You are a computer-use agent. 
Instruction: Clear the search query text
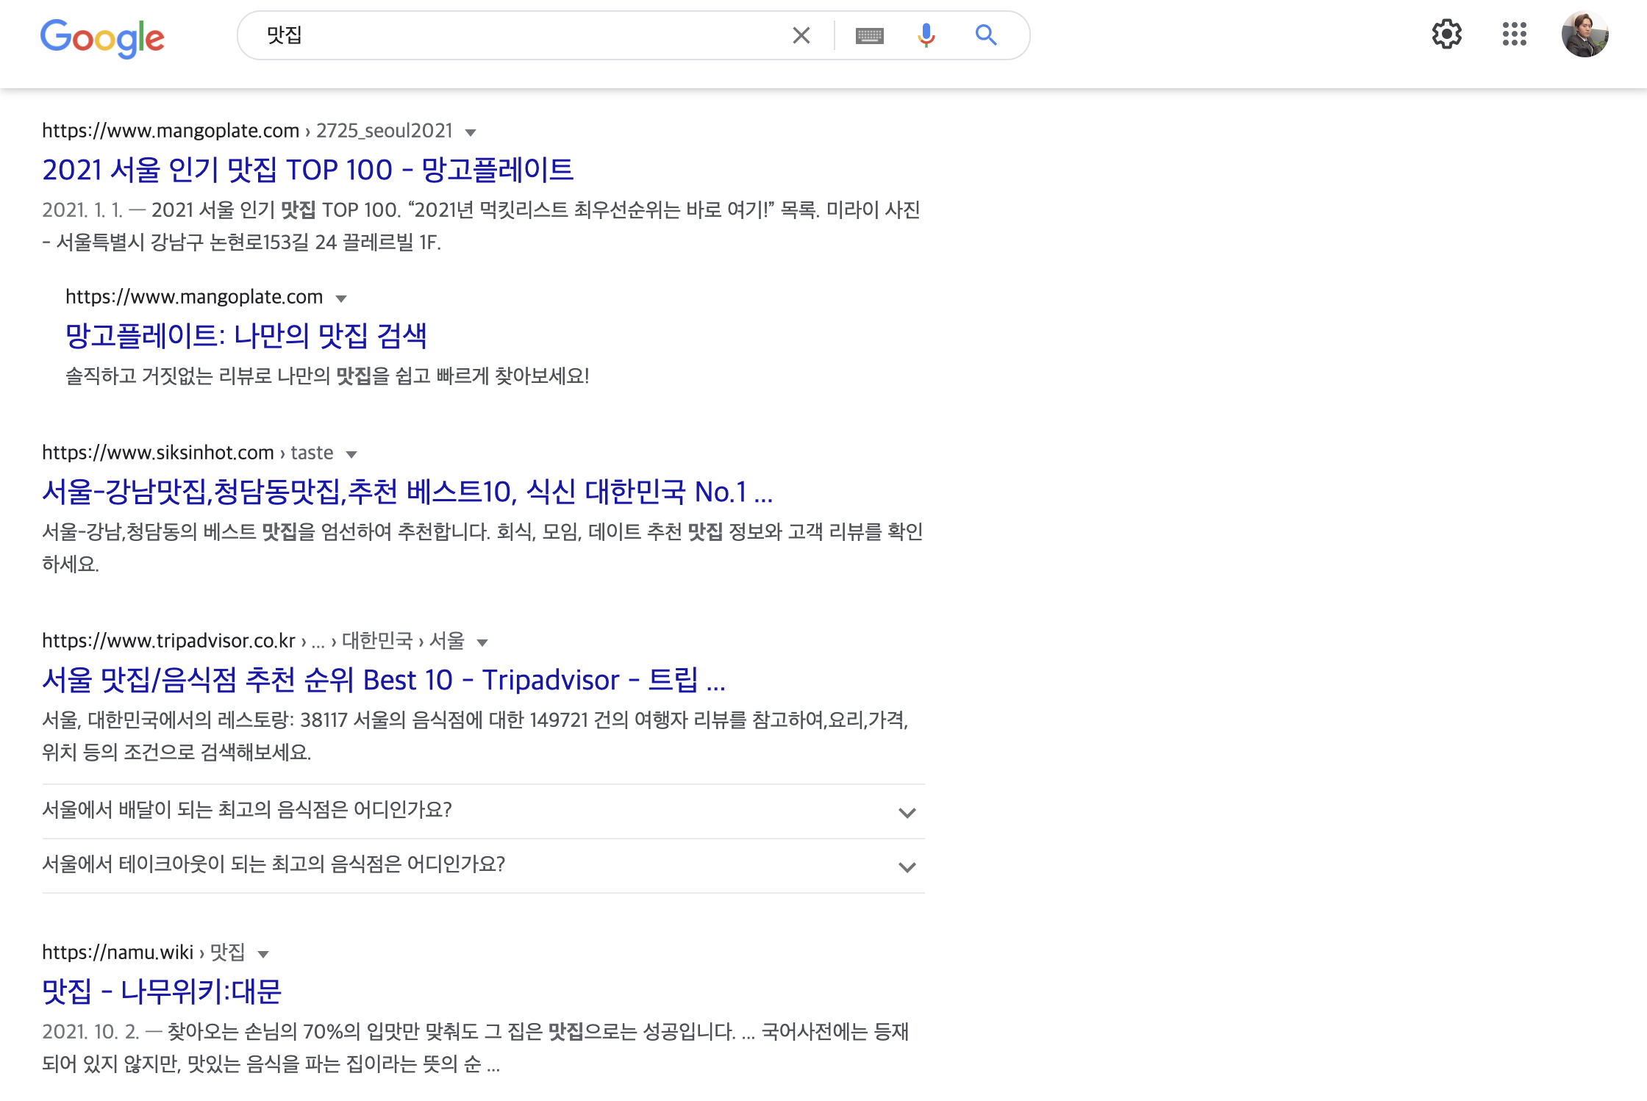pyautogui.click(x=801, y=35)
